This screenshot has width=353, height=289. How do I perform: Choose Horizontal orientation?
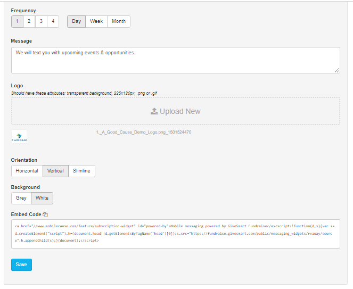tap(27, 171)
